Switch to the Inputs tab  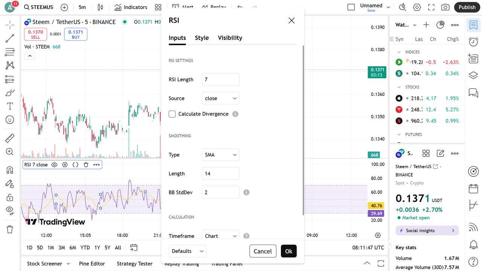(177, 38)
